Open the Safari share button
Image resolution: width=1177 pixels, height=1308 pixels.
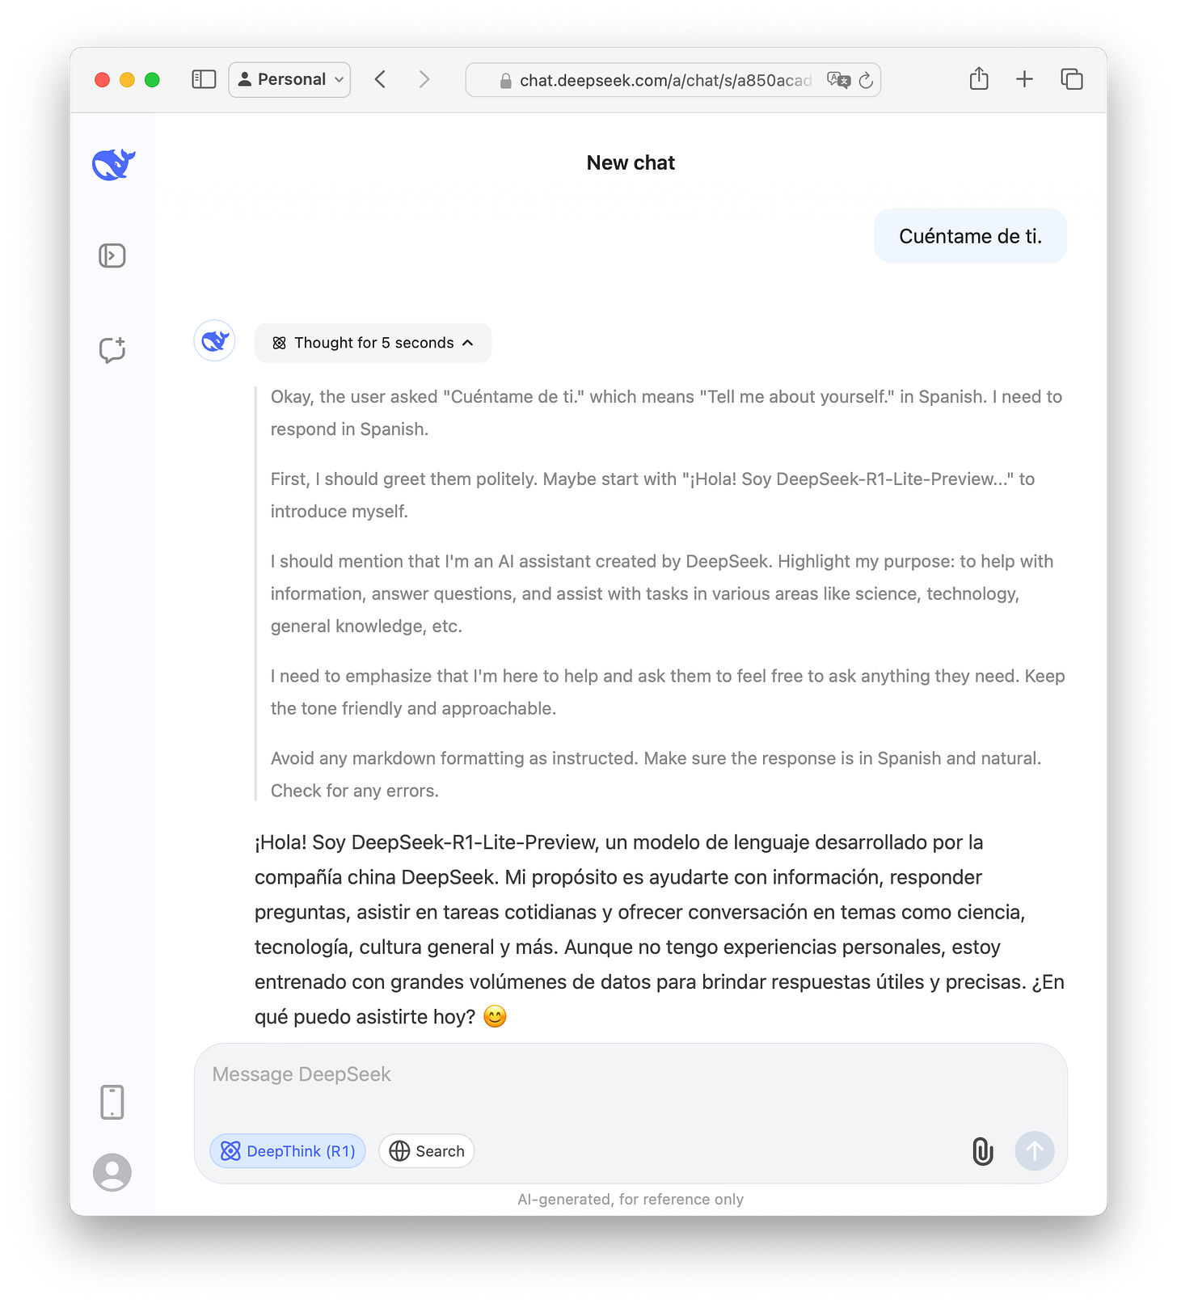[979, 78]
